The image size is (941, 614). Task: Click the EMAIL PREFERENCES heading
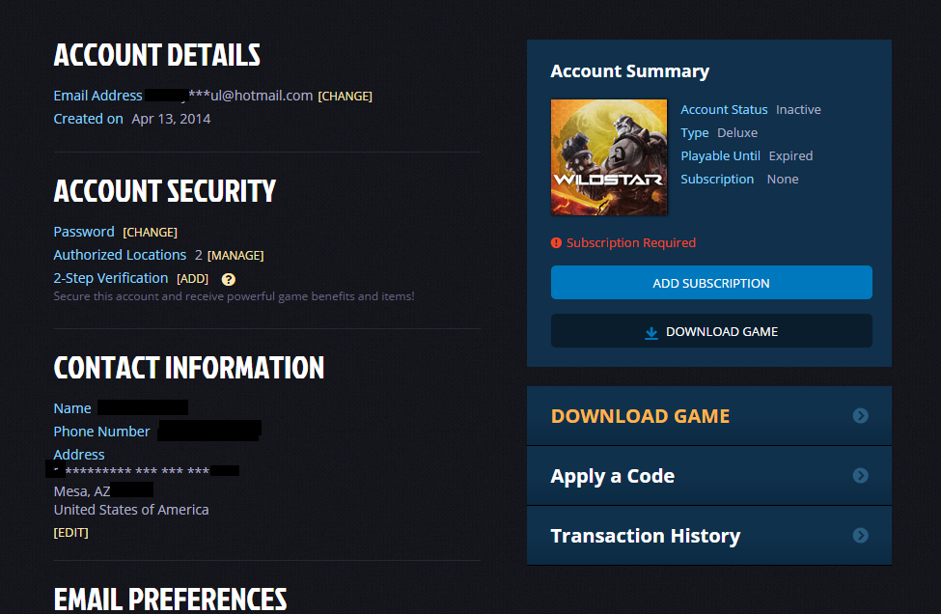[171, 599]
